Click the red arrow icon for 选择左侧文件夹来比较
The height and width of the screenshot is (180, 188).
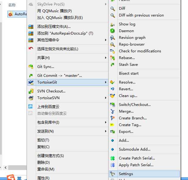[31, 48]
